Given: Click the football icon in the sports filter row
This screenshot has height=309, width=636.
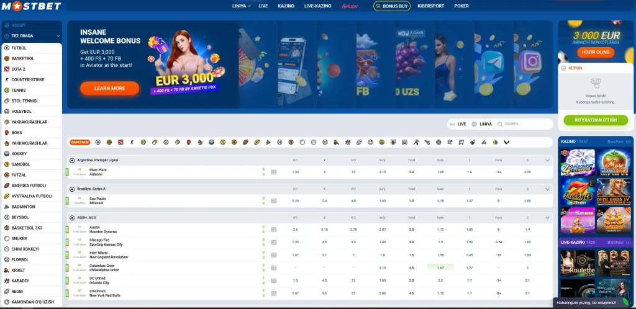Looking at the screenshot, I should click(98, 142).
